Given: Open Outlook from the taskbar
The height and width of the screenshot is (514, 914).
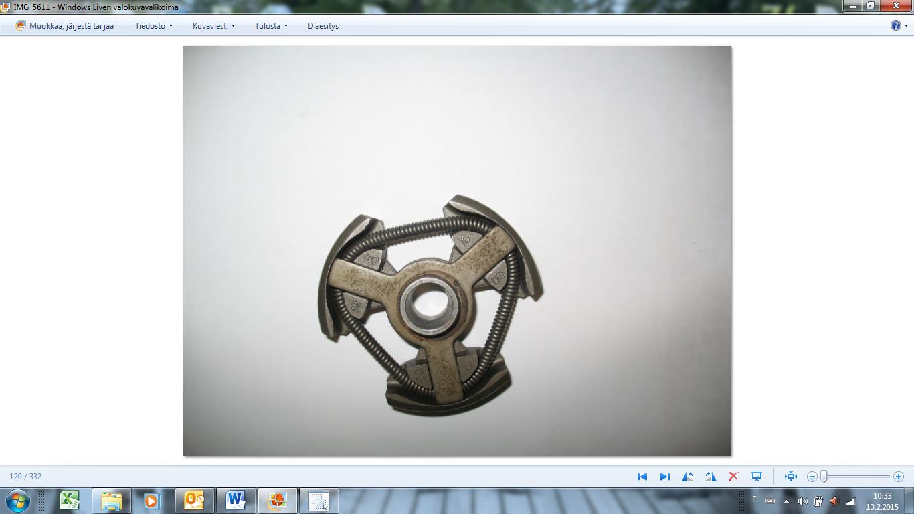Looking at the screenshot, I should (x=194, y=501).
